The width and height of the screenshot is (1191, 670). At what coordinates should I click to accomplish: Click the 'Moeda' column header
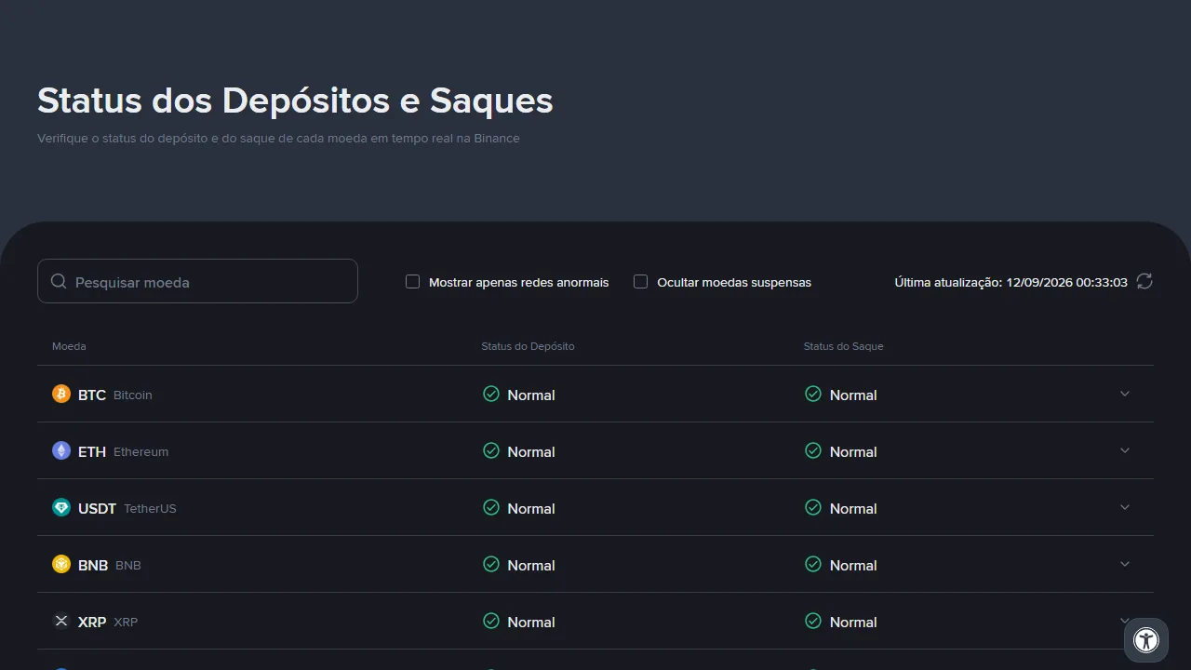pos(69,346)
